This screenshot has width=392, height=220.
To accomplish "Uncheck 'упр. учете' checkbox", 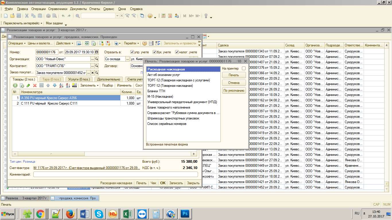I will 132,52.
